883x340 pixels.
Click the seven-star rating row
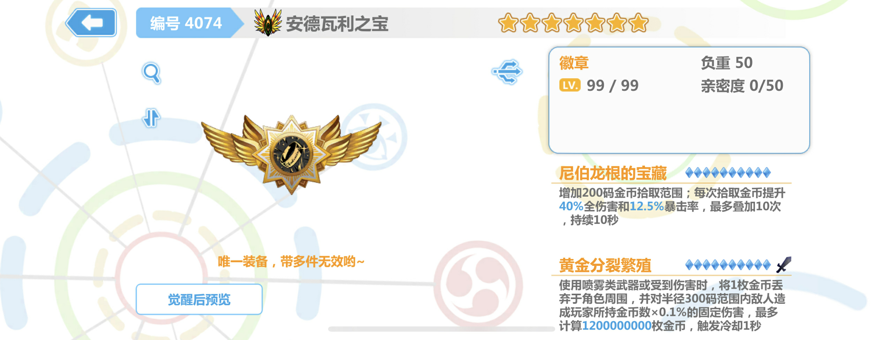tap(573, 23)
